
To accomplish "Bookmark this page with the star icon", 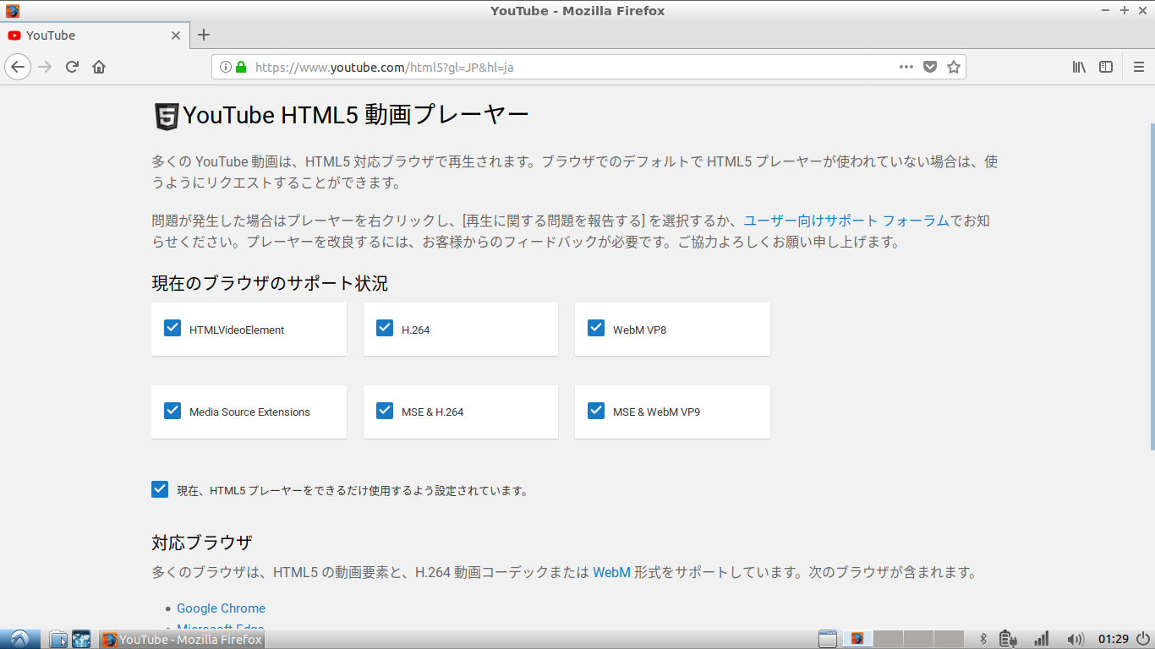I will (x=954, y=67).
